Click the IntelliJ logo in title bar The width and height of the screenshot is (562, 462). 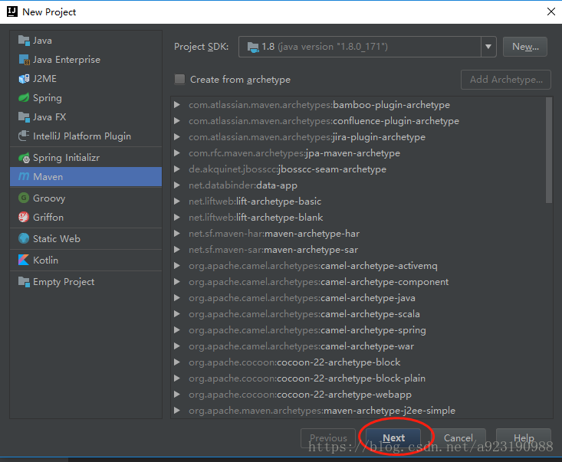(12, 11)
